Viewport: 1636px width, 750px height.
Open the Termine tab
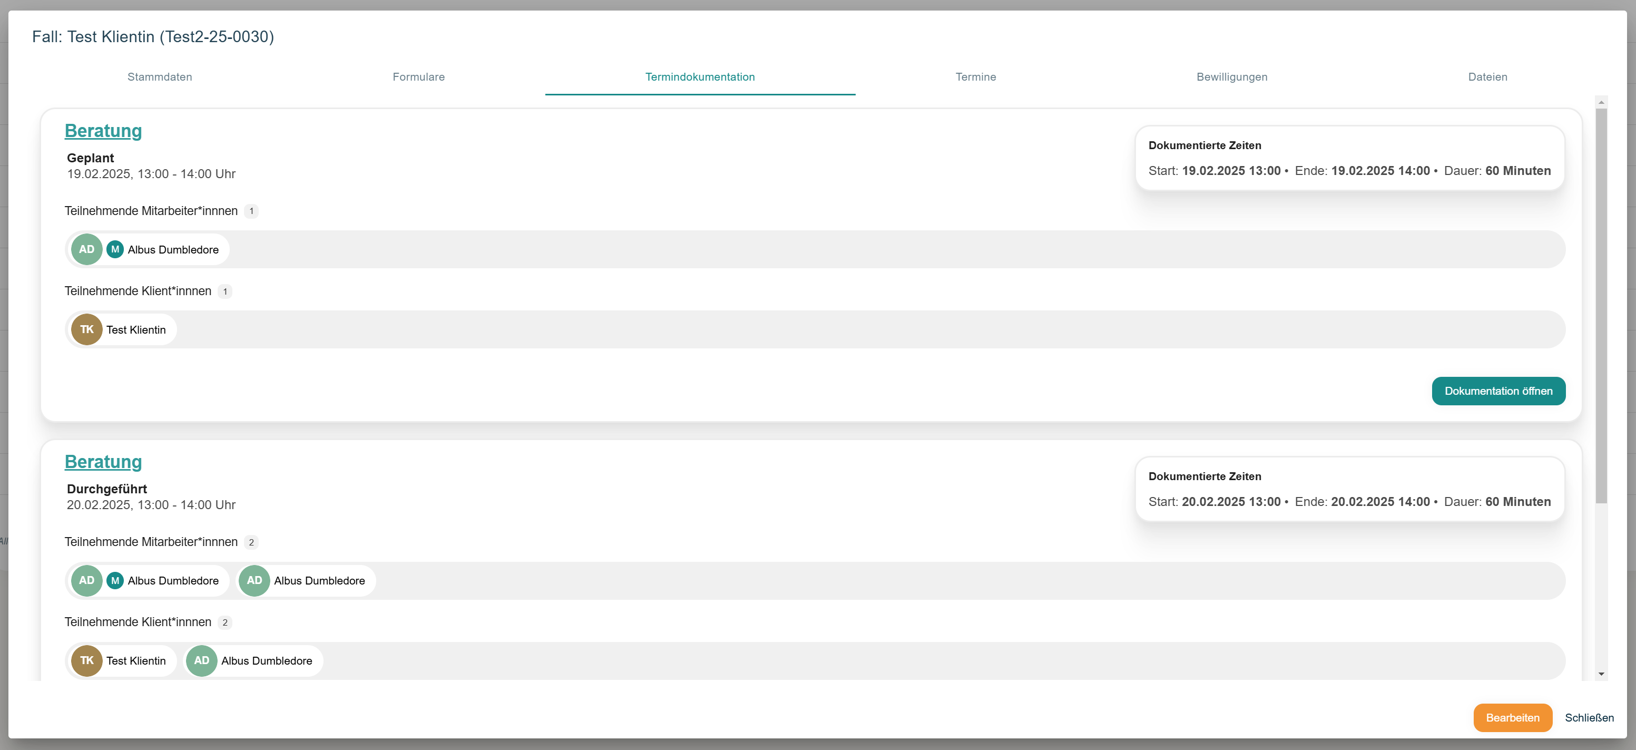coord(975,77)
